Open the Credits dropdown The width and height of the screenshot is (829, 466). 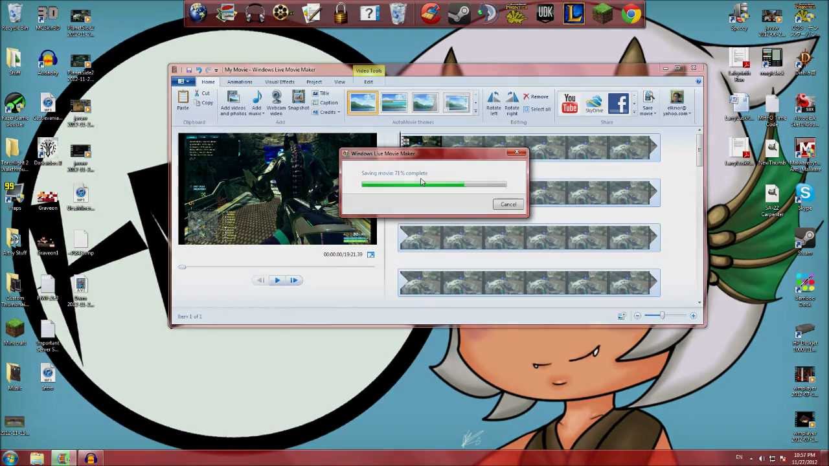[326, 113]
